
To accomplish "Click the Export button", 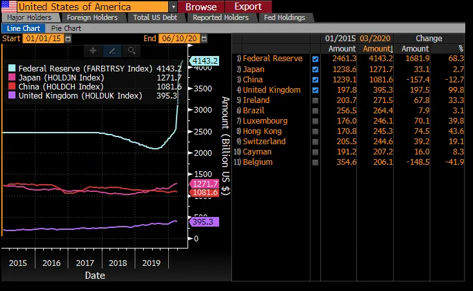I will tap(247, 6).
